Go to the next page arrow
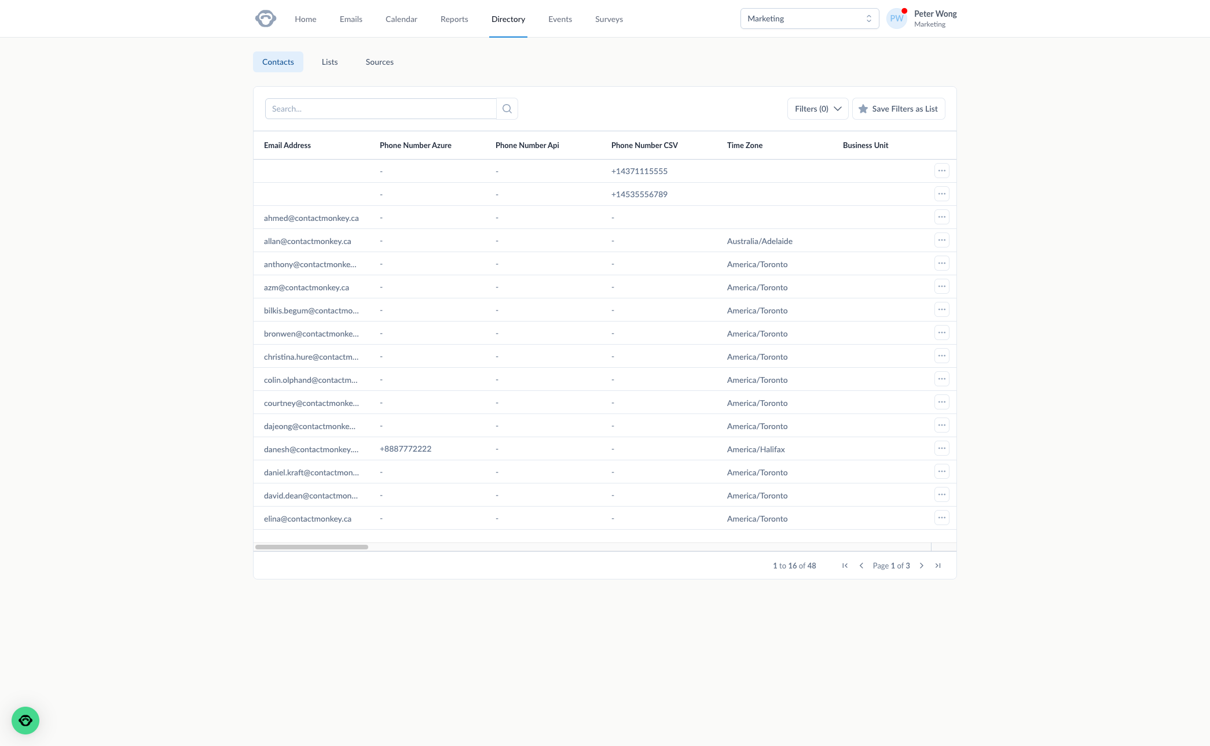 click(922, 566)
